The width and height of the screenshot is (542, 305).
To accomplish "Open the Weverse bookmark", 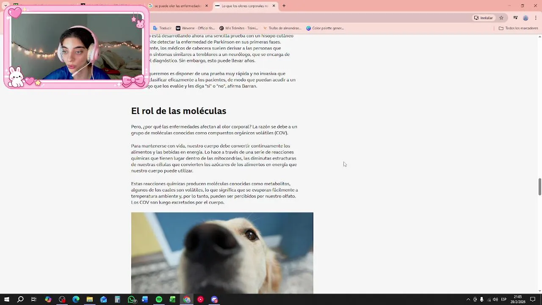I will [x=195, y=28].
